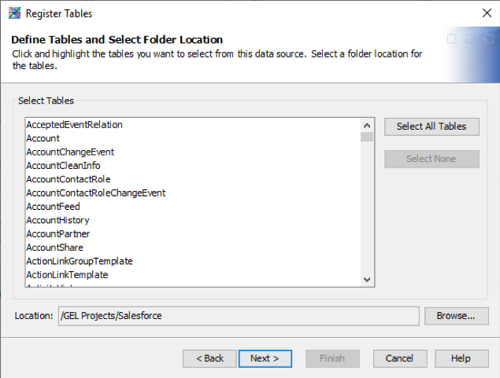The height and width of the screenshot is (378, 500).
Task: Select the AcceptedEventRelation table
Action: pos(75,125)
